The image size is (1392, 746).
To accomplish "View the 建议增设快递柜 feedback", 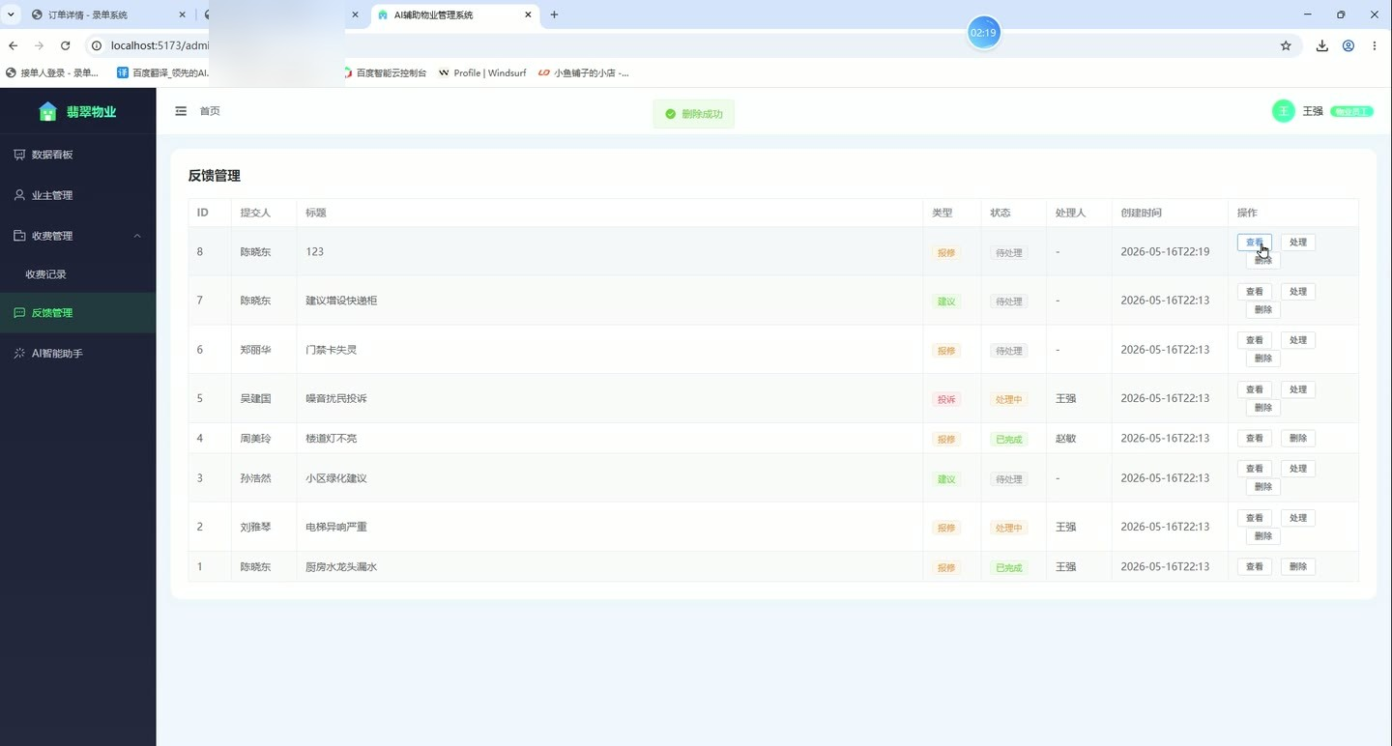I will [x=1255, y=292].
